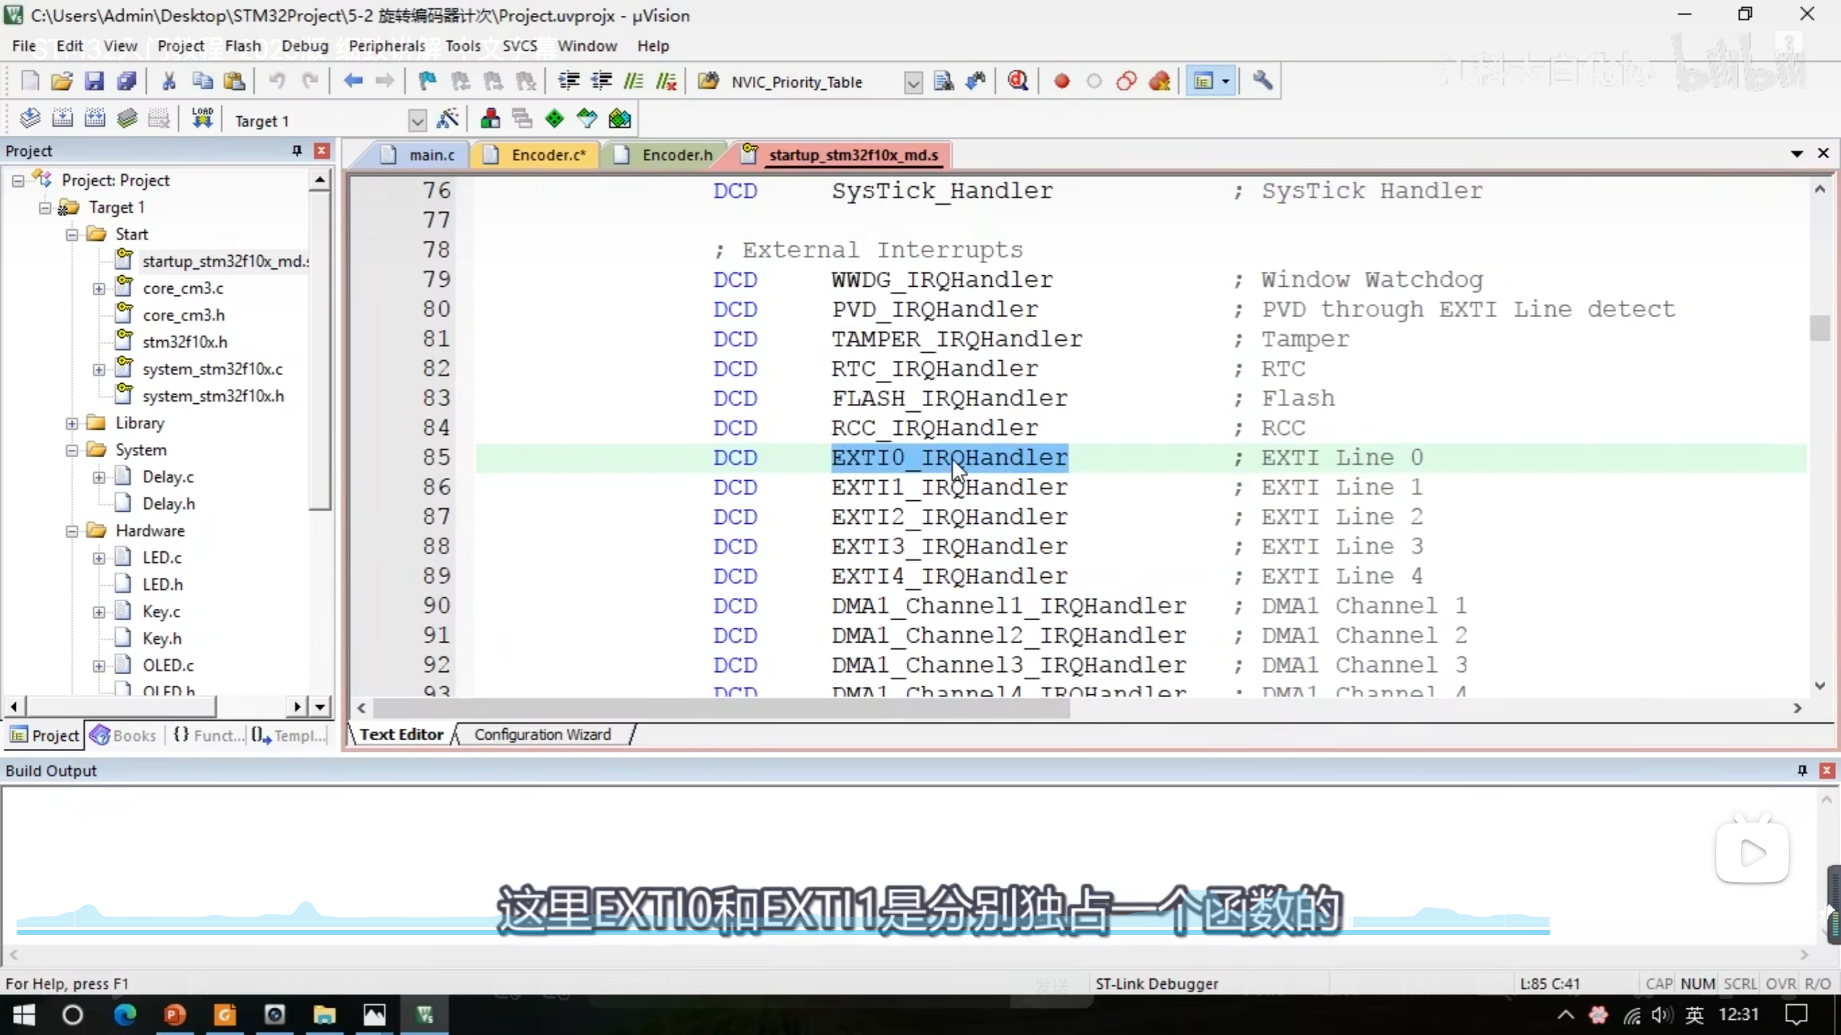Expand the Library folder in tree
This screenshot has width=1841, height=1035.
tap(72, 423)
